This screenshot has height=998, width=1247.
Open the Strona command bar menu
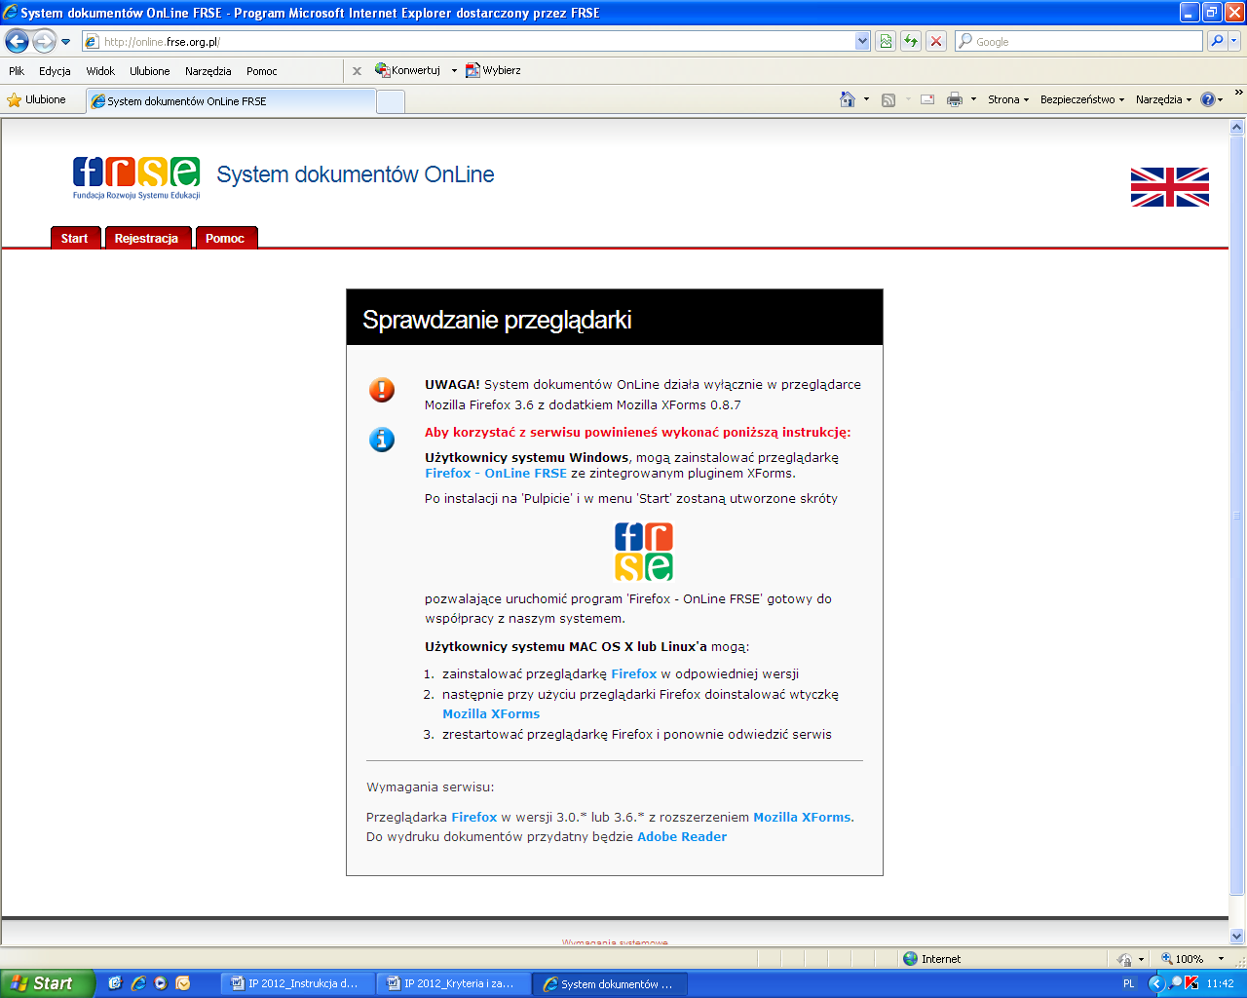1008,99
